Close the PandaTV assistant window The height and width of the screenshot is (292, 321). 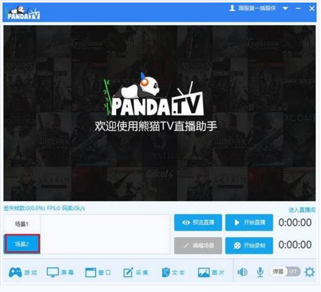click(x=312, y=9)
